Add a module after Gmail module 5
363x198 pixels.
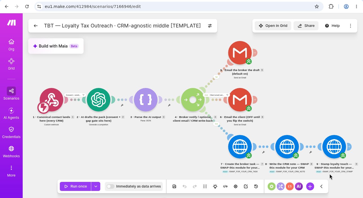tap(255, 53)
